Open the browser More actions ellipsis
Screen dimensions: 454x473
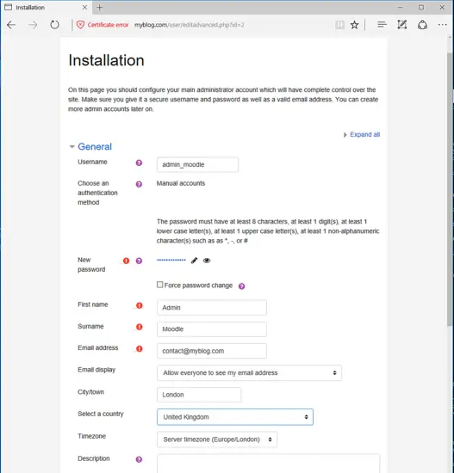pyautogui.click(x=442, y=25)
